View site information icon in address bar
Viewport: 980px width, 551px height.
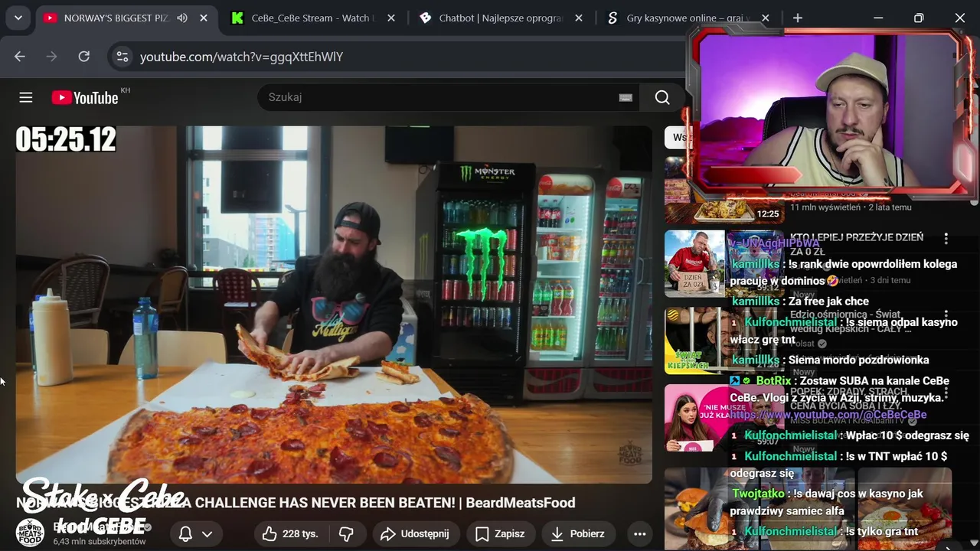coord(122,57)
